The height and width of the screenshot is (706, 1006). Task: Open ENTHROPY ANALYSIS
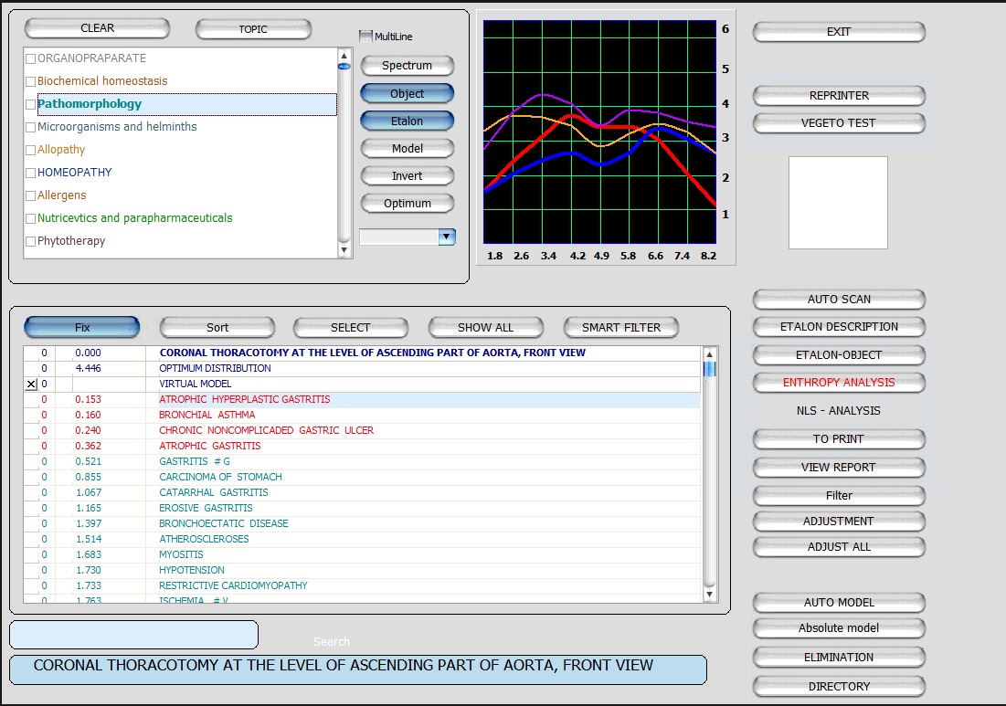point(838,383)
